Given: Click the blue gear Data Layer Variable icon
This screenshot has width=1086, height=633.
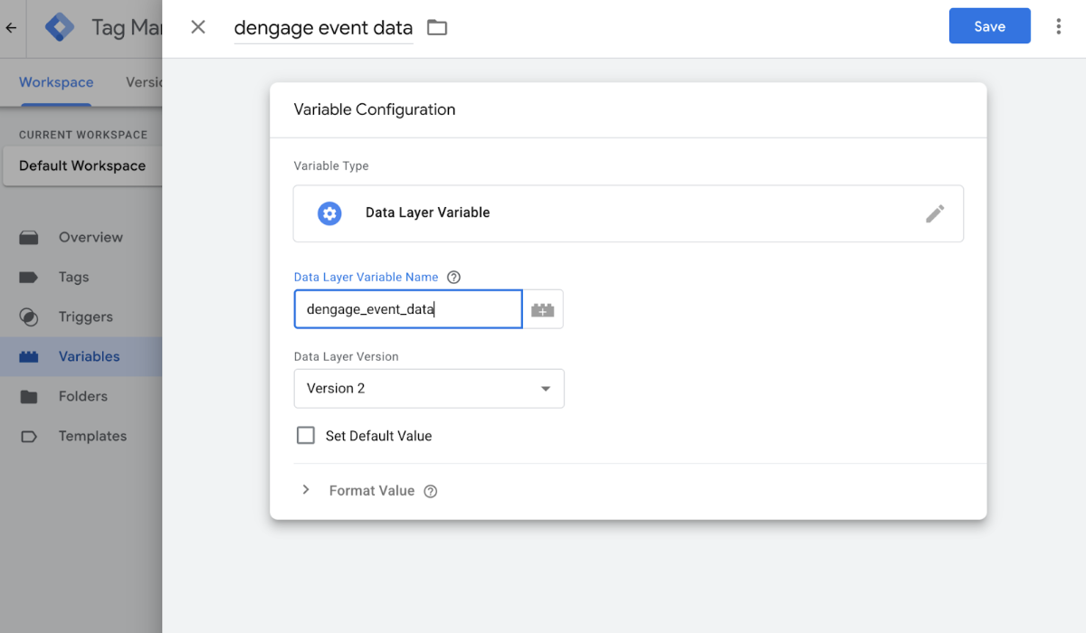Looking at the screenshot, I should coord(329,213).
